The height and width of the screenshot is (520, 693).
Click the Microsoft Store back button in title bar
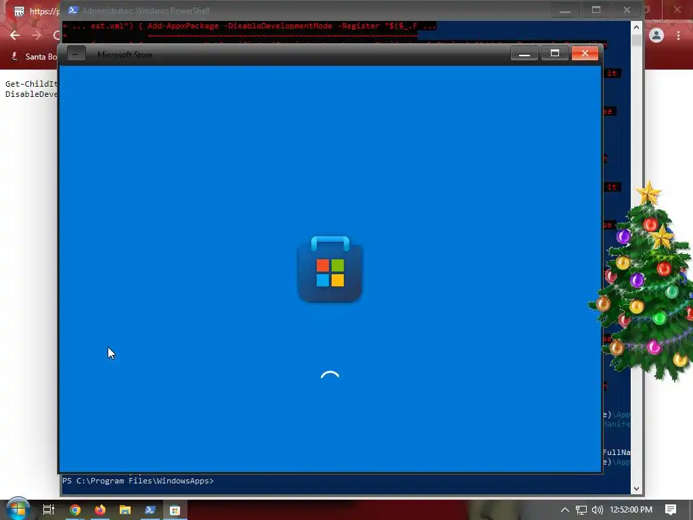(76, 54)
